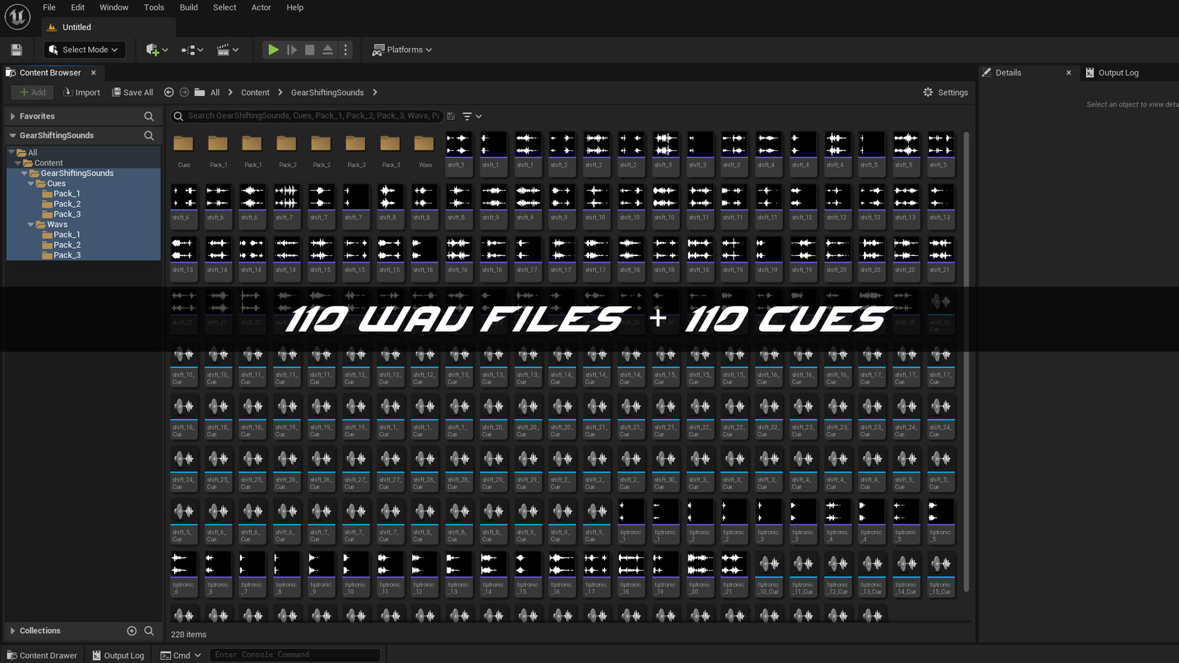The width and height of the screenshot is (1179, 663).
Task: Open the quick add content dropdown
Action: (157, 50)
